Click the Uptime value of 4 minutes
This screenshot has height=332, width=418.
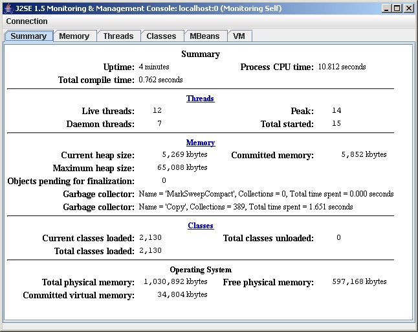point(154,67)
